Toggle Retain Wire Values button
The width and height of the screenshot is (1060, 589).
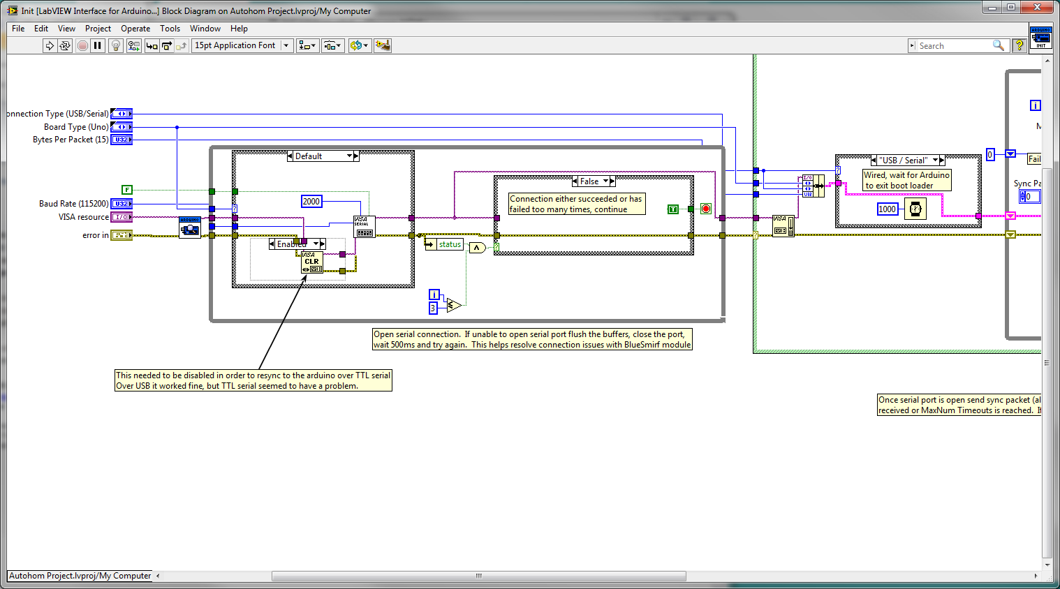coord(133,45)
